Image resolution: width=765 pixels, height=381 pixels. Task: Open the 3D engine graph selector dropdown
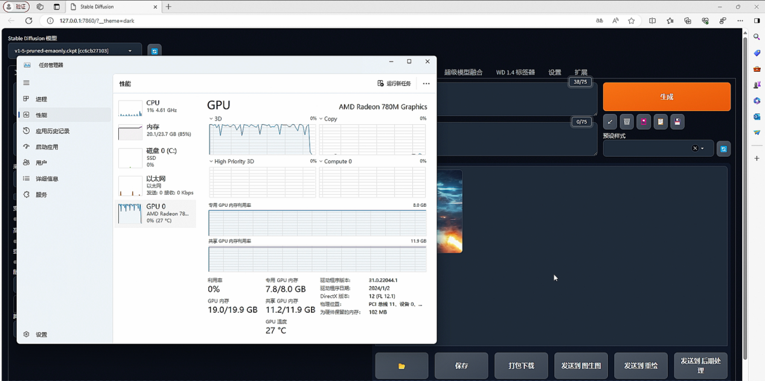211,119
